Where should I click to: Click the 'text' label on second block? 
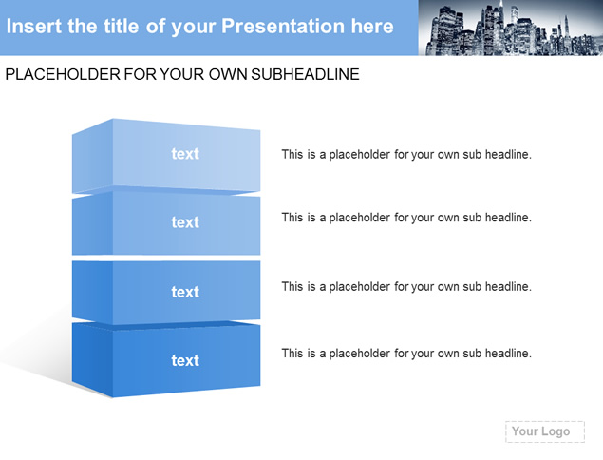(x=185, y=222)
